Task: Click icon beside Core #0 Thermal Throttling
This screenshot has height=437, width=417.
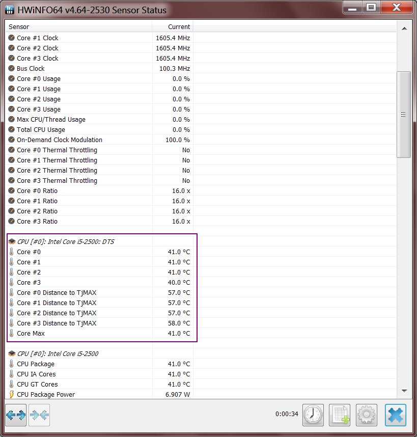Action: click(11, 150)
